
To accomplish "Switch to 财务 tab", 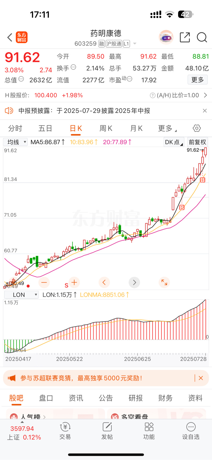I will (166, 398).
